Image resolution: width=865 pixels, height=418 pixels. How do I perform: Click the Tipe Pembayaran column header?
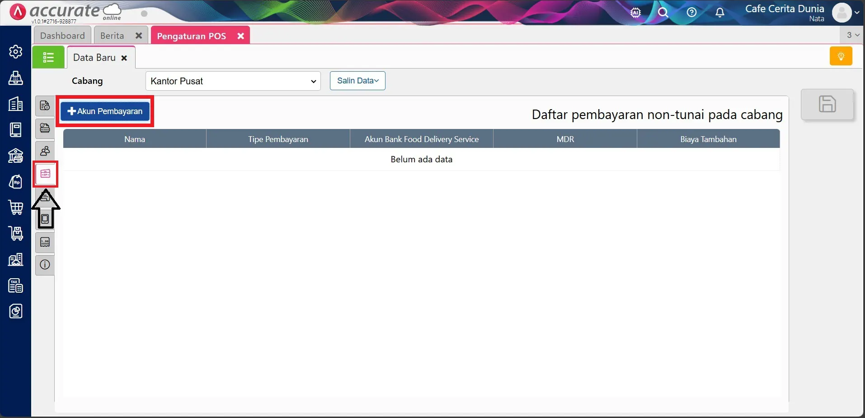pyautogui.click(x=278, y=139)
